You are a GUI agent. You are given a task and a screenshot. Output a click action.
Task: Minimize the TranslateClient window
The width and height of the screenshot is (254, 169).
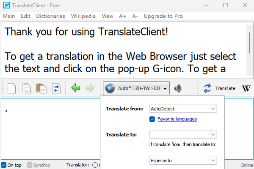point(206,5)
